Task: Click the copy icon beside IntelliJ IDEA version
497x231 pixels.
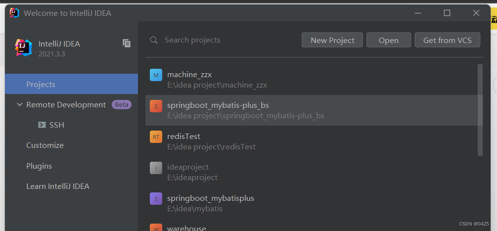Action: pyautogui.click(x=127, y=44)
